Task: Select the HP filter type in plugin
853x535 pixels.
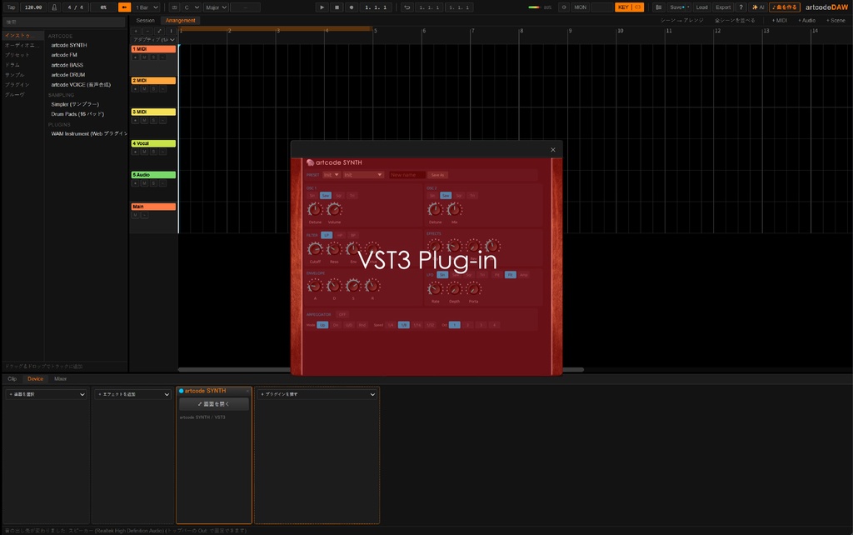Action: click(x=340, y=235)
